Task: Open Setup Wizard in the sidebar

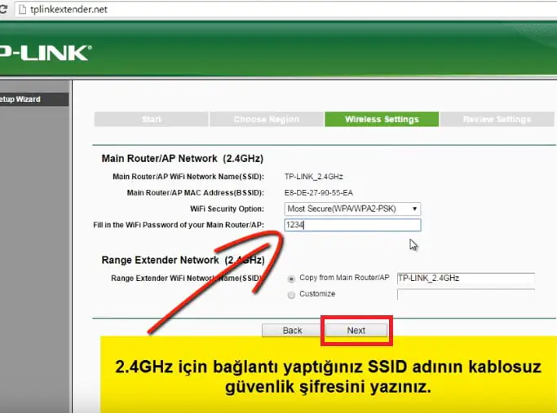Action: point(34,99)
